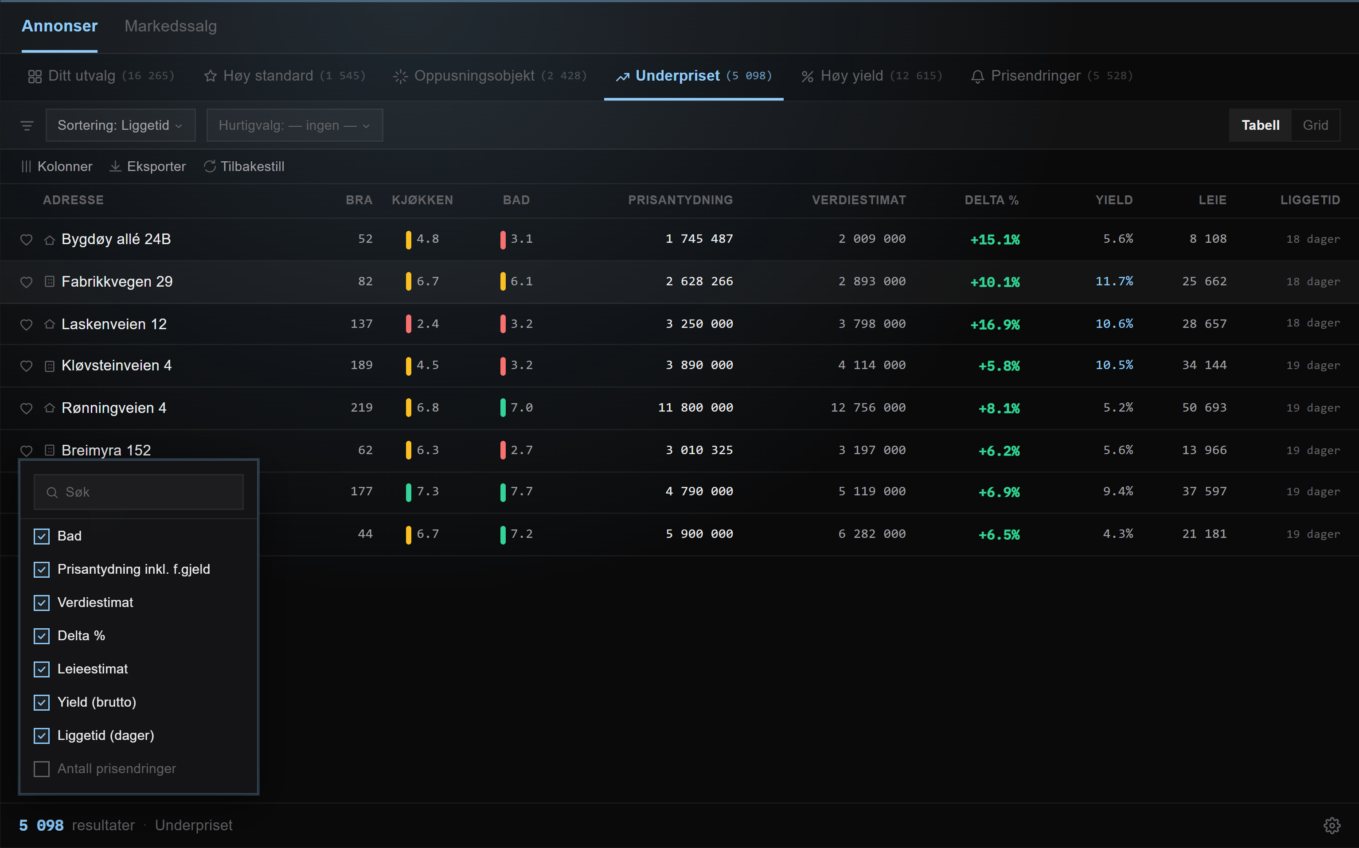Sort by DELTA % column header
1359x848 pixels.
[x=992, y=200]
